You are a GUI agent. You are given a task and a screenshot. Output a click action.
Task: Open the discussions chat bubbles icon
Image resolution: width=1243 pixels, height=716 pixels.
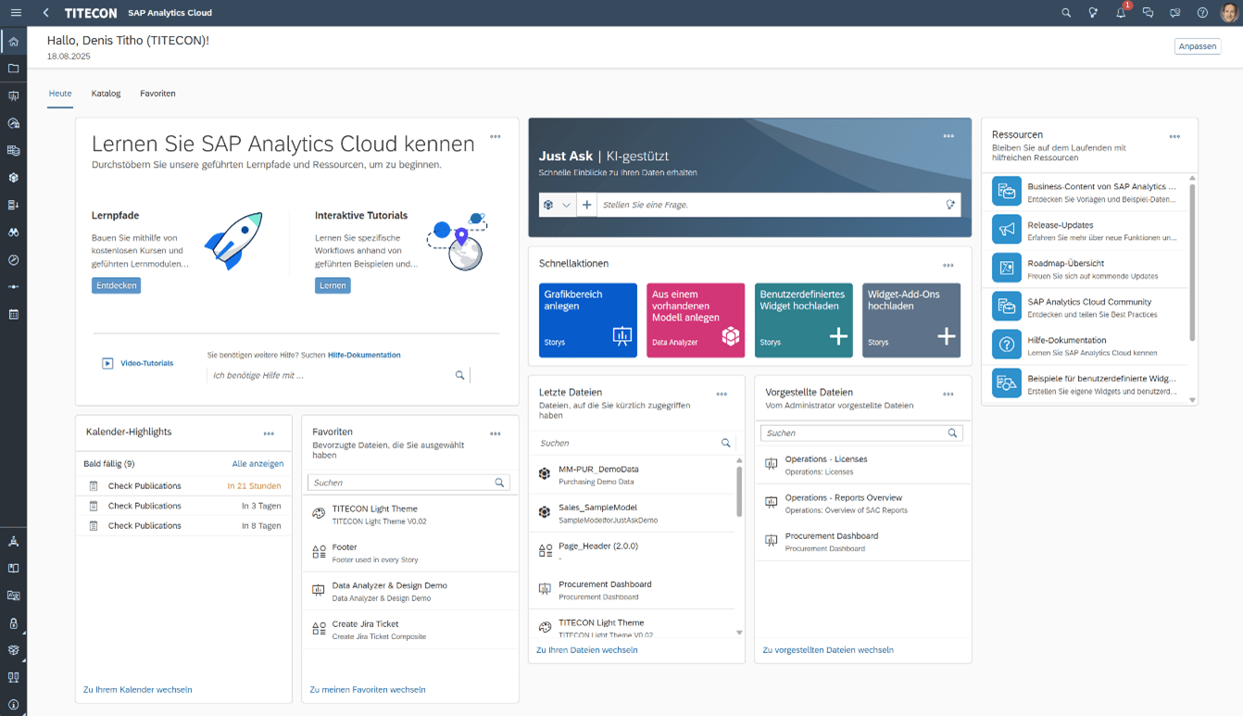(x=1148, y=13)
